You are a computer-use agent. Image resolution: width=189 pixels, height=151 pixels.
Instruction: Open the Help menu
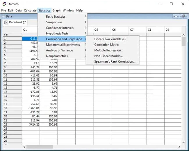(x=79, y=11)
